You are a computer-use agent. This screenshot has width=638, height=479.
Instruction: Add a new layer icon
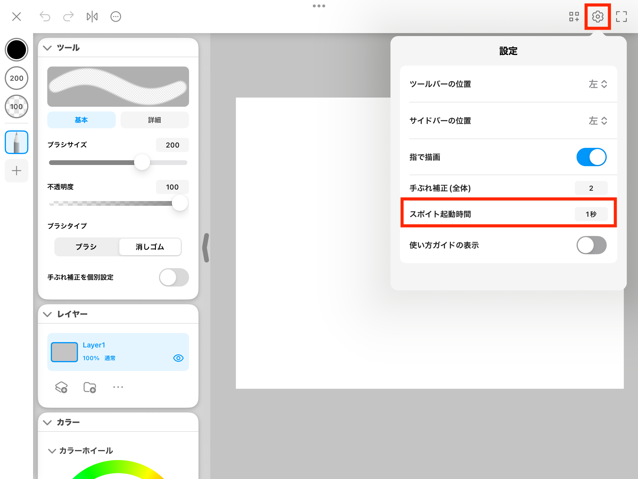click(61, 387)
